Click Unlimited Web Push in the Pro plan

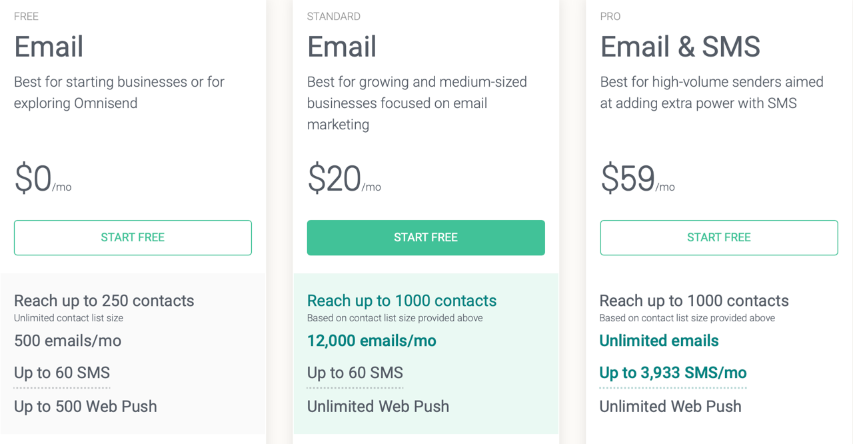[670, 406]
